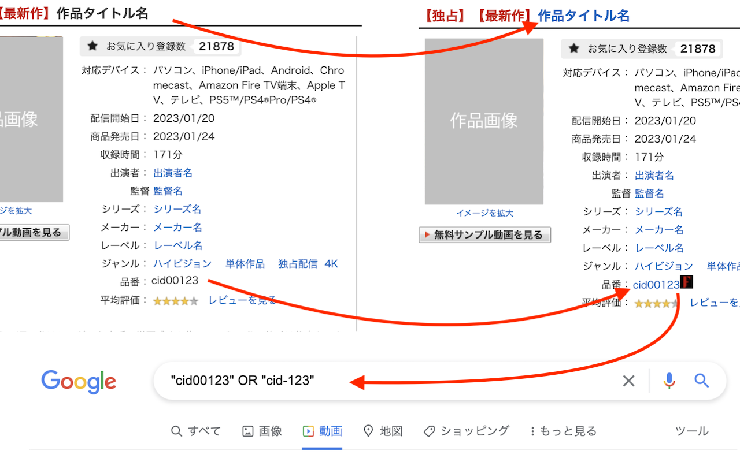Click 単体作品 genre in the left panel
The height and width of the screenshot is (462, 740).
click(x=245, y=264)
